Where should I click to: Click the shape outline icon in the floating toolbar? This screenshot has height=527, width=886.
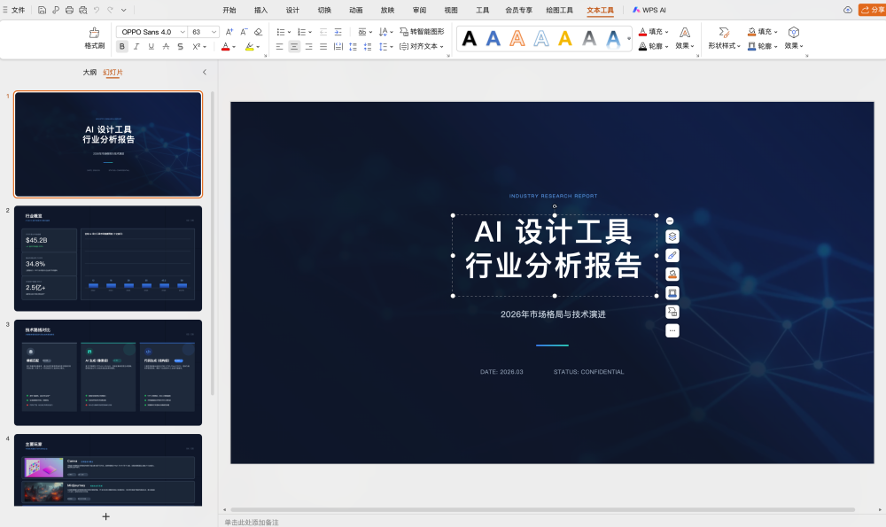672,293
